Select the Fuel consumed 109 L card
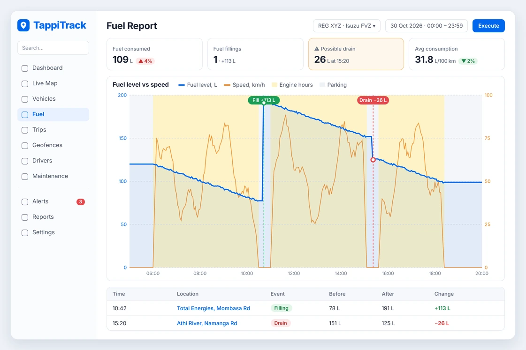526x350 pixels. point(154,54)
